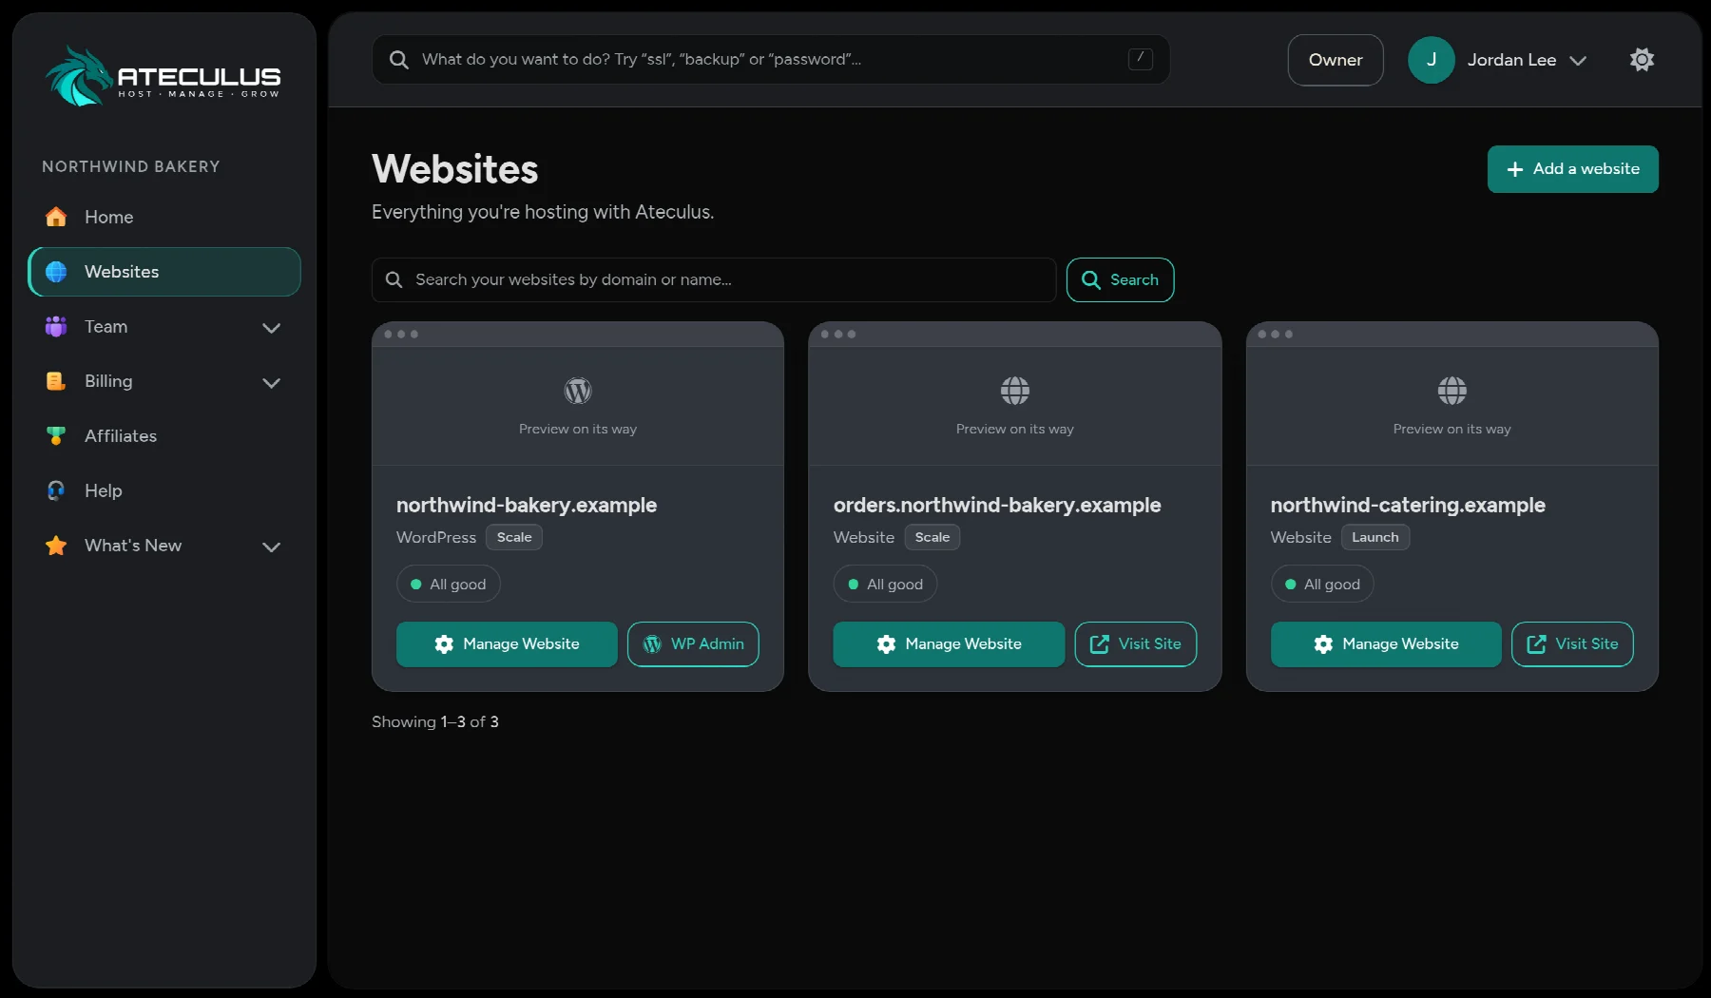This screenshot has width=1711, height=998.
Task: Go to Websites in the sidebar
Action: [x=164, y=272]
